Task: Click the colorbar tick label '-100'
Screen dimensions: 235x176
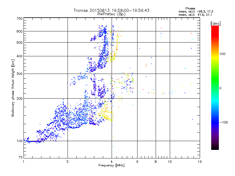Action: [x=224, y=122]
